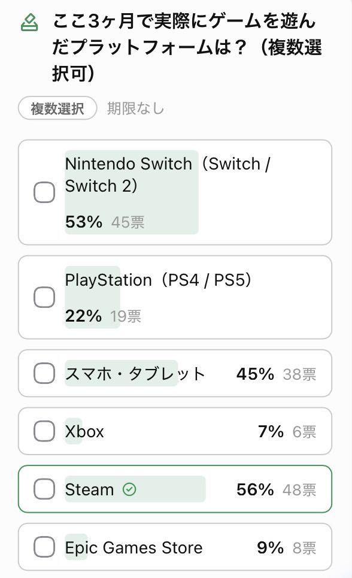Click the Epic Games Store label
This screenshot has width=352, height=578.
pyautogui.click(x=134, y=548)
